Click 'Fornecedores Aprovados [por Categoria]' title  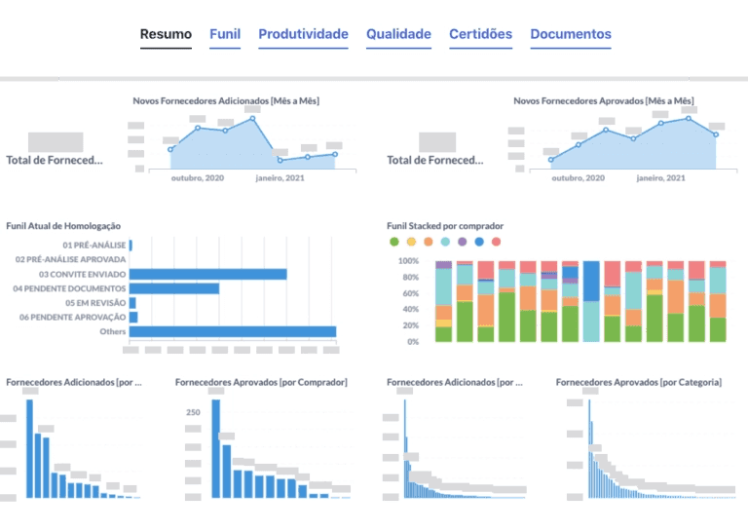coord(639,383)
